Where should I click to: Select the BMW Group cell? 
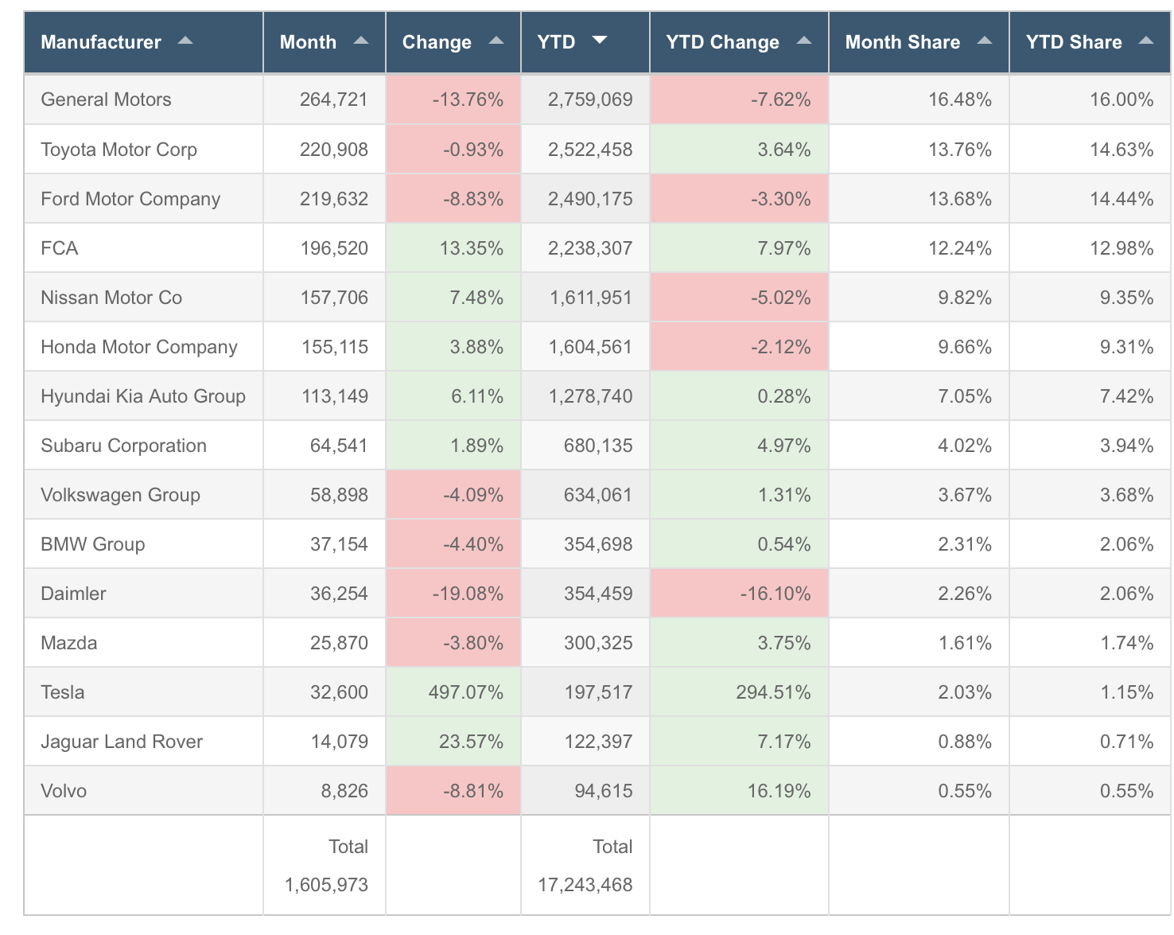point(143,543)
